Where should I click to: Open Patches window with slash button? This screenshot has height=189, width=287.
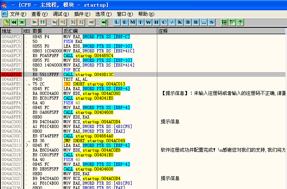pyautogui.click(x=172, y=22)
